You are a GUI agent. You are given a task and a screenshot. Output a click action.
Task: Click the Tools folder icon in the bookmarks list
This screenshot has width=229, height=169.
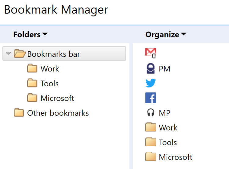[151, 142]
